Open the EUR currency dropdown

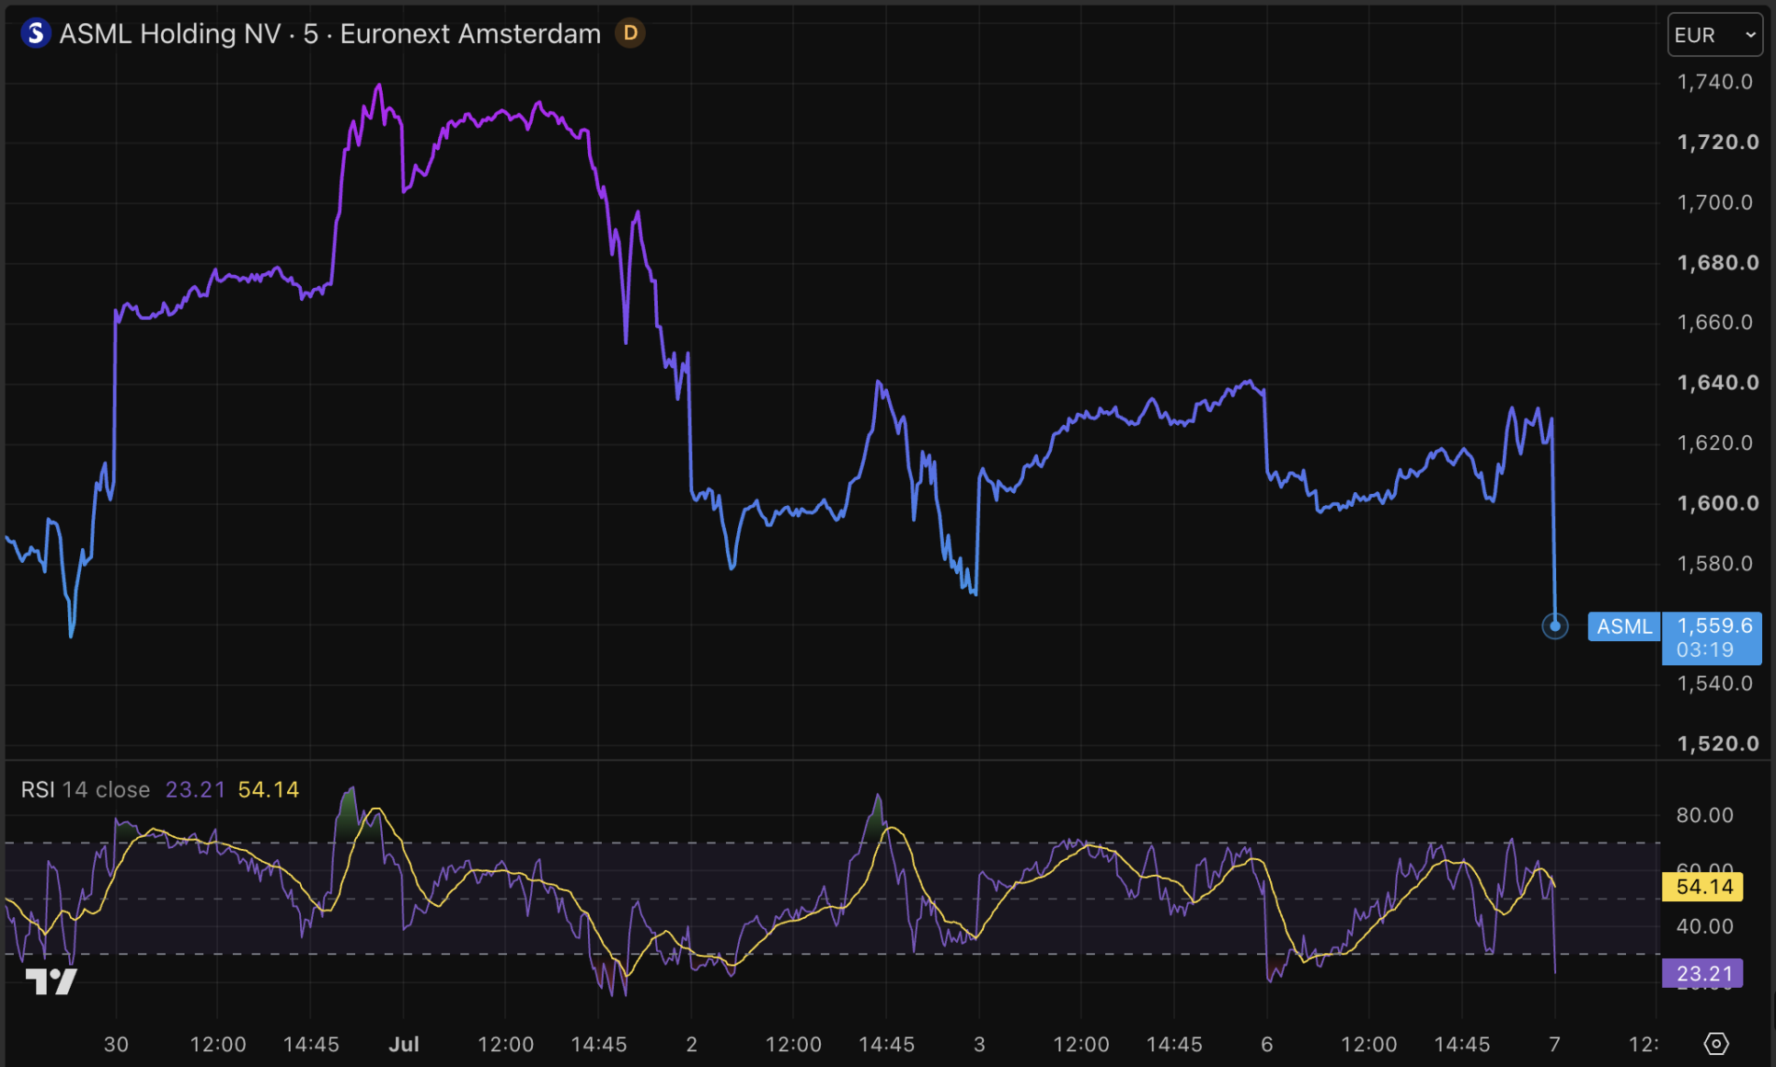tap(1715, 35)
